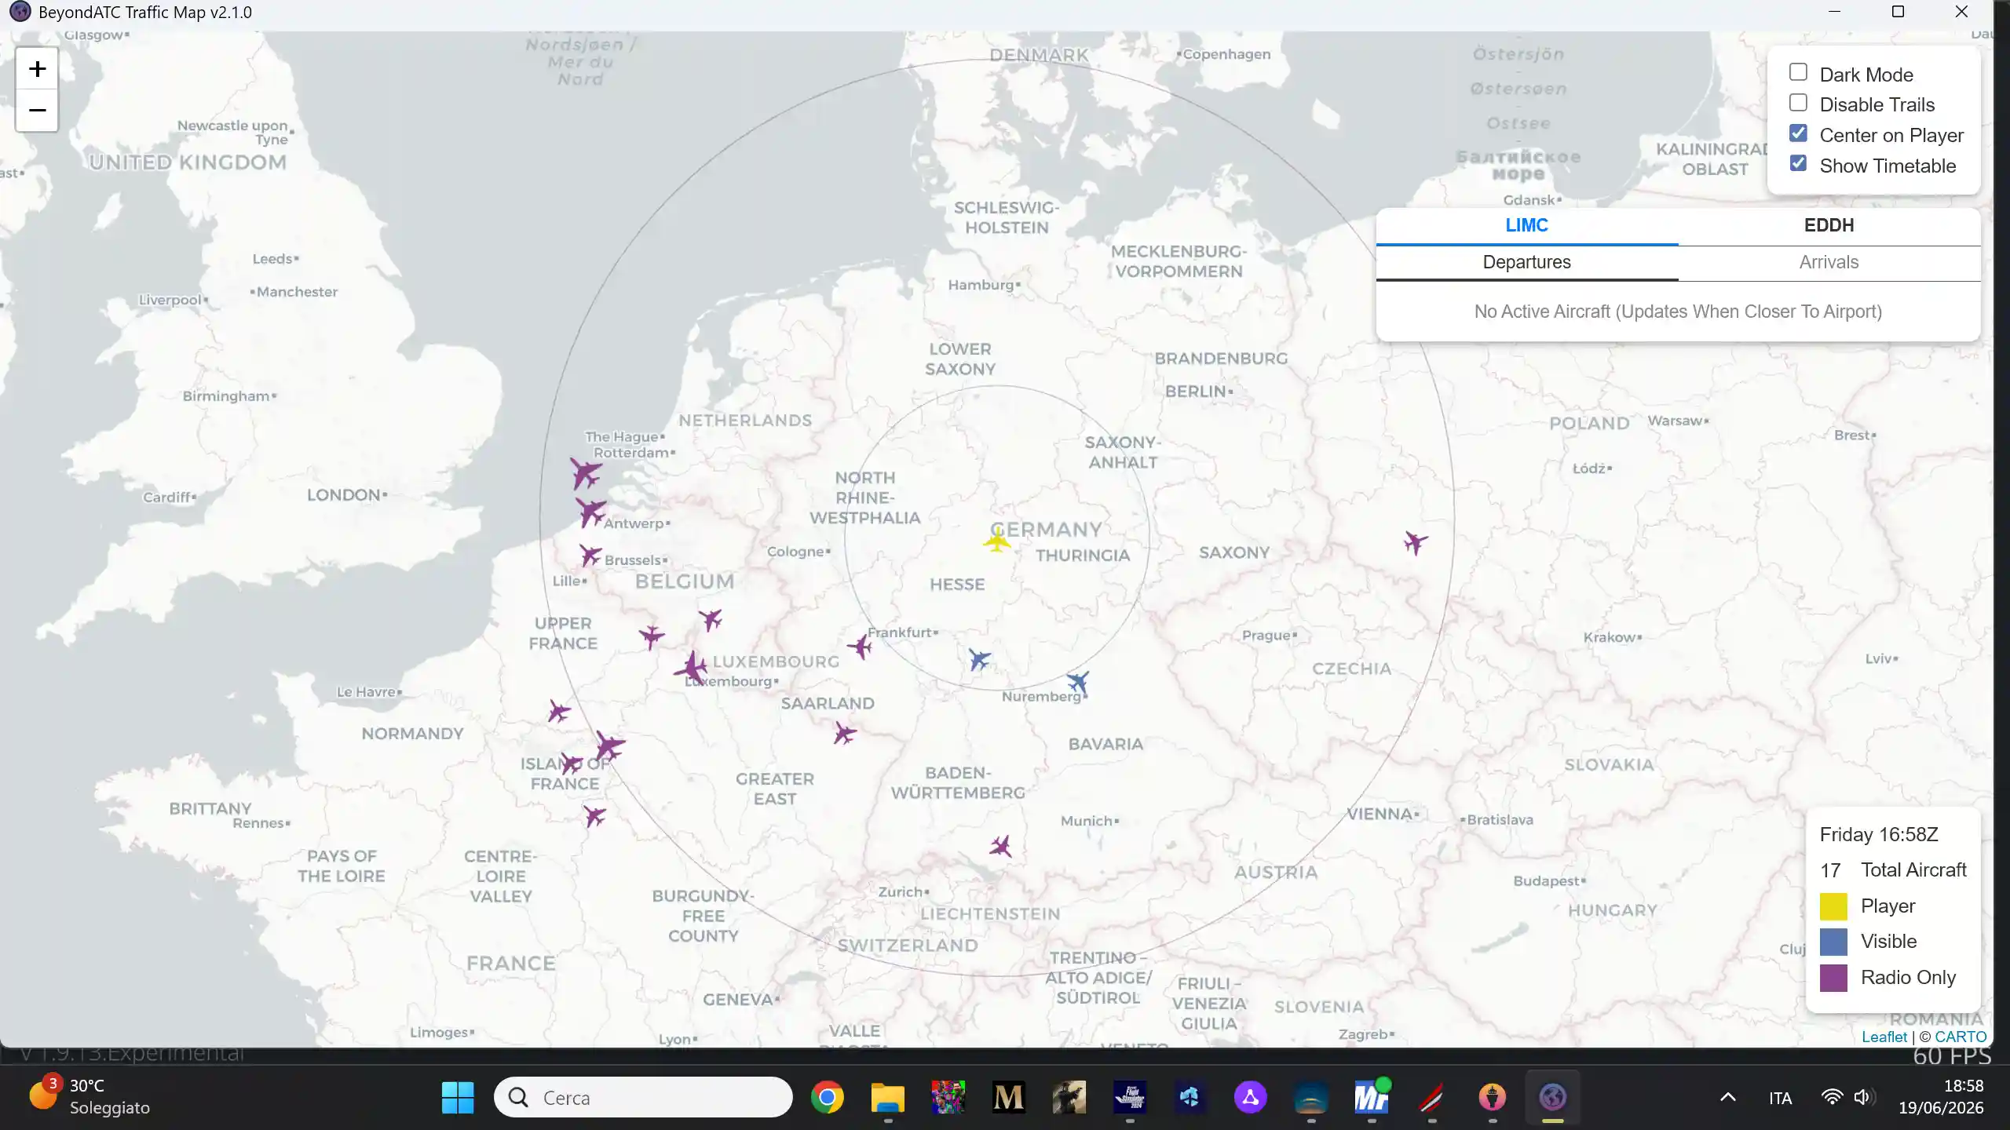Open the Arrivals timetable tab
2010x1130 pixels.
tap(1829, 262)
